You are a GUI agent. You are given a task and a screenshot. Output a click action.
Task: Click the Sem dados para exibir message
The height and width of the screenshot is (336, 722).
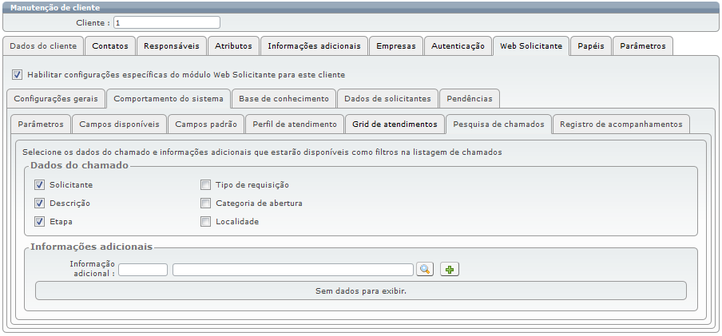(360, 291)
